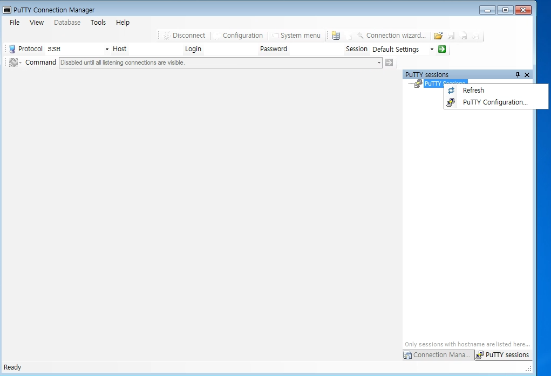Click the Configuration toolbar button
The width and height of the screenshot is (551, 376).
238,36
